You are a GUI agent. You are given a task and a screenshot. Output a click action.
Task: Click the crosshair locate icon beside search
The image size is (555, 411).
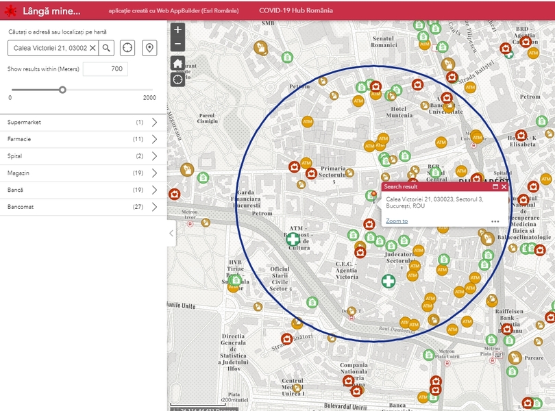pos(127,48)
